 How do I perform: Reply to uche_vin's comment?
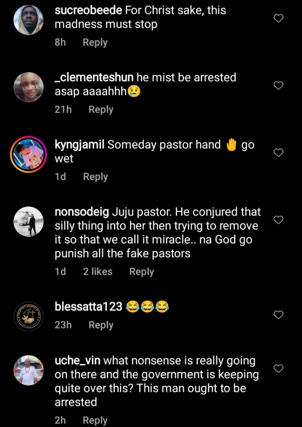pos(95,420)
